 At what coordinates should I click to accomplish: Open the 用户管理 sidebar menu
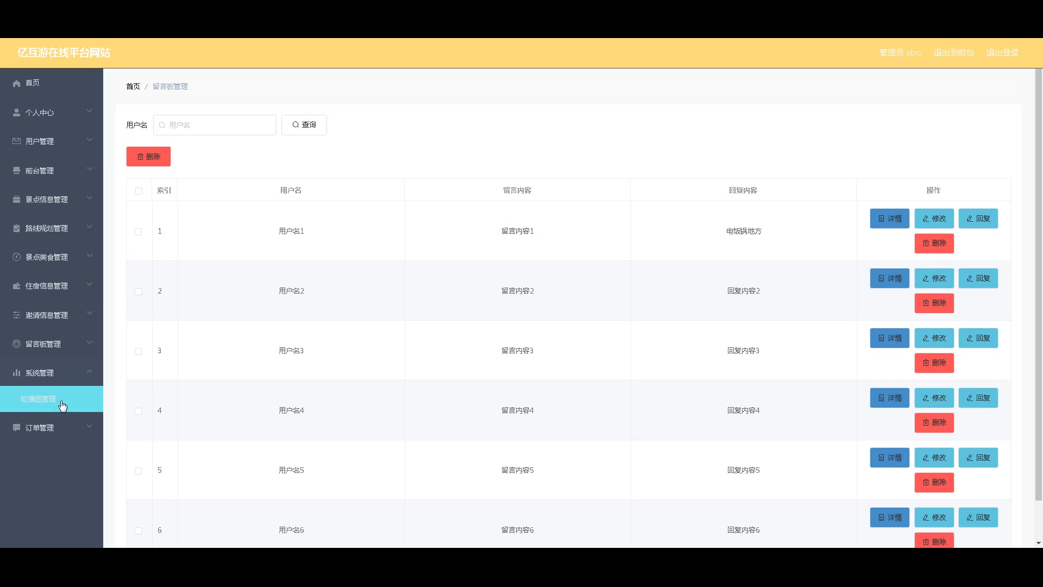52,141
